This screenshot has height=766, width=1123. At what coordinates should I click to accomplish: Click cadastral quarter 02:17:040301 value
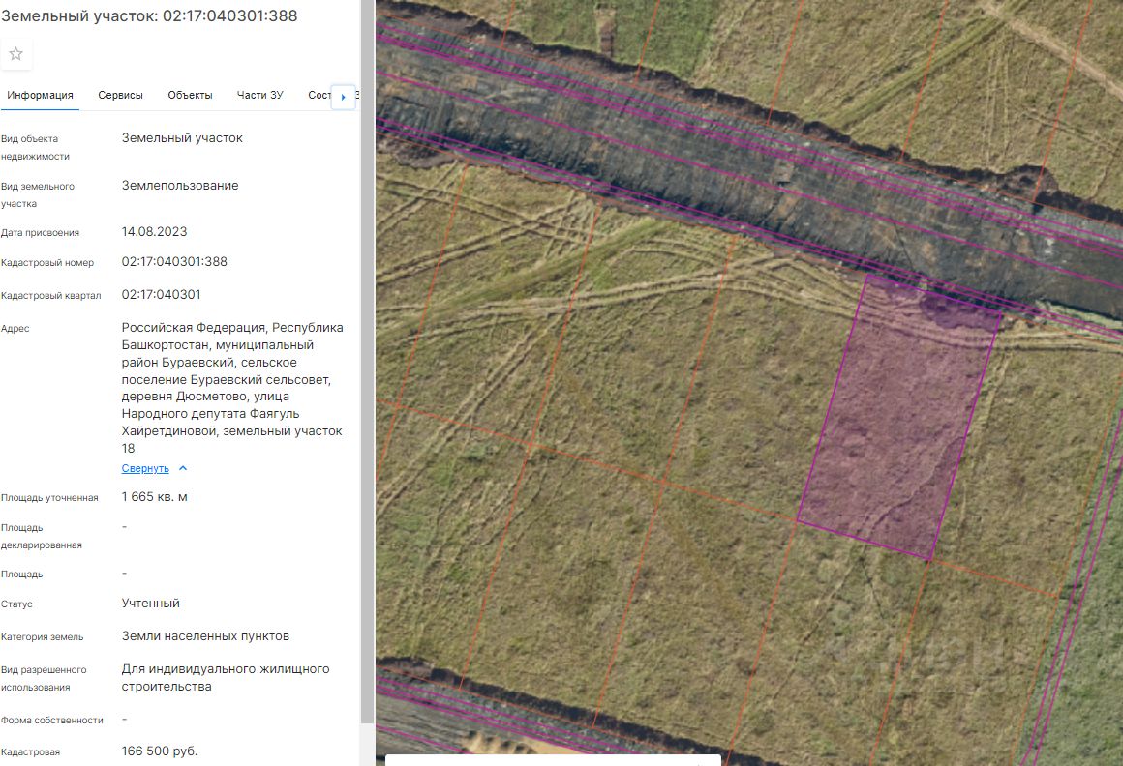point(161,295)
